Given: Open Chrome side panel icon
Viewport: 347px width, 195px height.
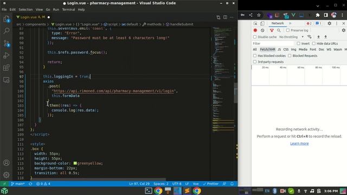Looking at the screenshot, I should coord(326,15).
